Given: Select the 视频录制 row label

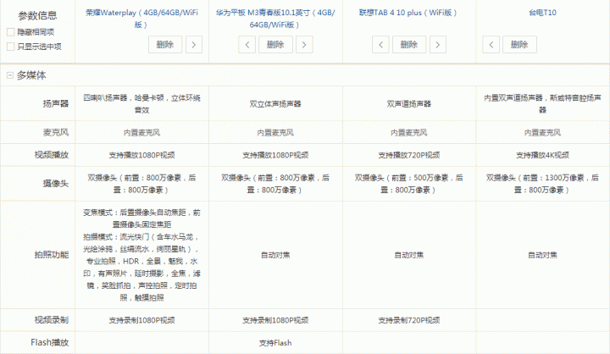Looking at the screenshot, I should (52, 320).
